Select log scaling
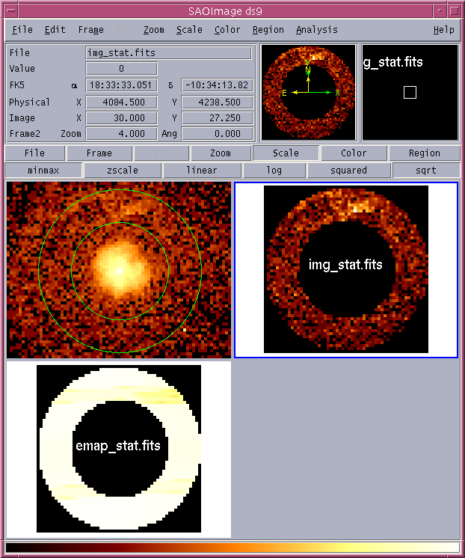This screenshot has height=558, width=465. (x=274, y=171)
